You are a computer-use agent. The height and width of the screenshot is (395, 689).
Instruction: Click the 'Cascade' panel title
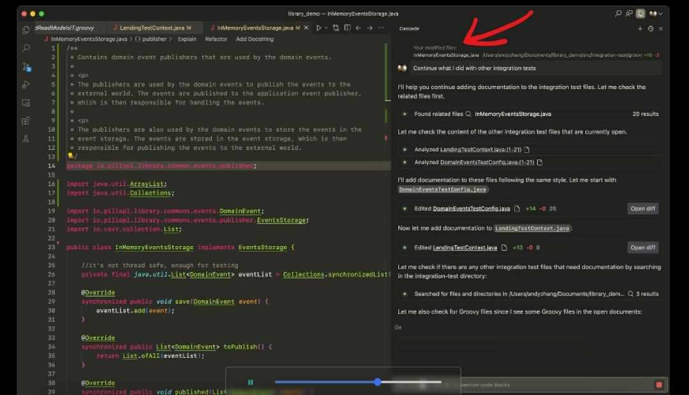(409, 29)
